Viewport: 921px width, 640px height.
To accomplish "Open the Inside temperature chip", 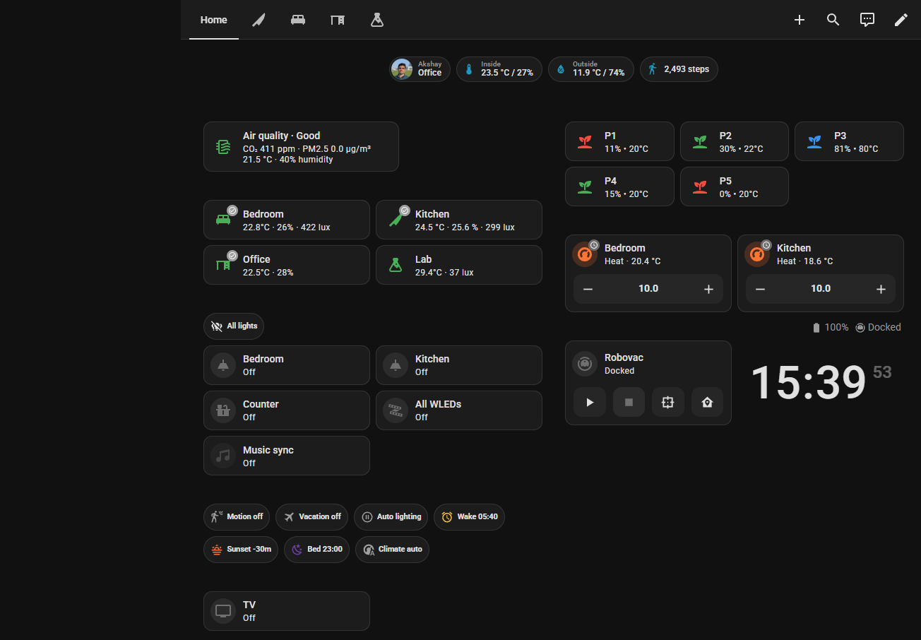I will pyautogui.click(x=499, y=69).
